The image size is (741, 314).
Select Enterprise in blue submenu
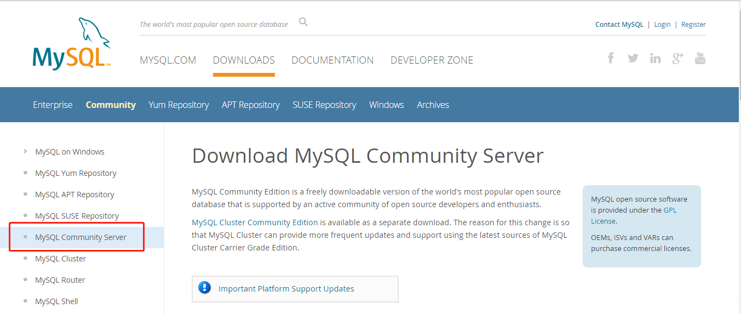(53, 105)
